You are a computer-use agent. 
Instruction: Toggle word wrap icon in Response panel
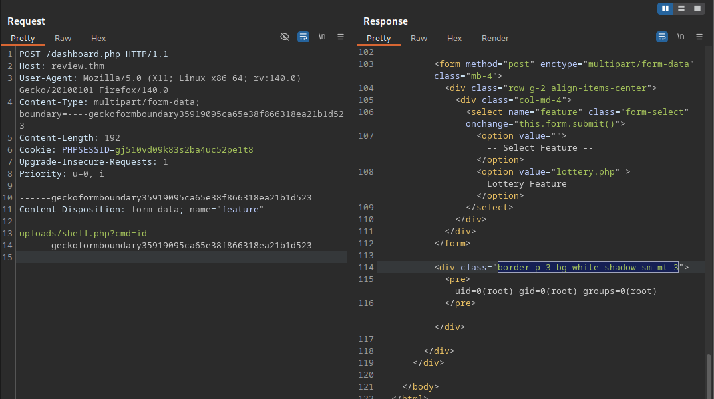pos(662,37)
